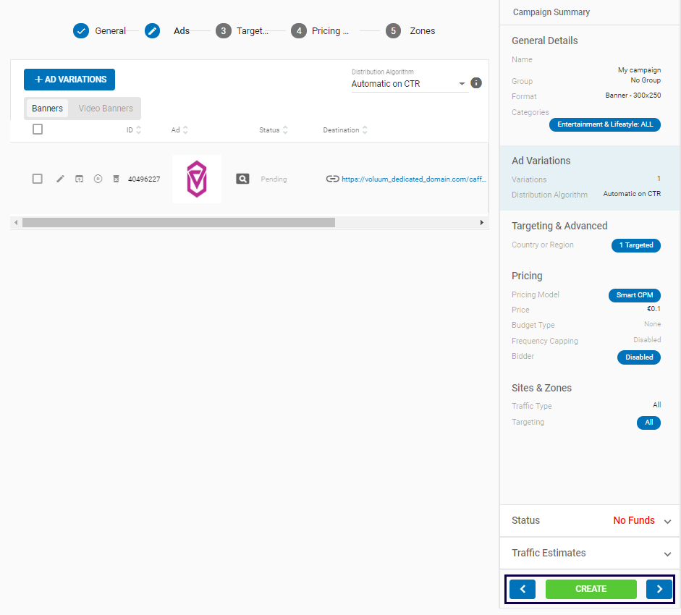
Task: Go to step 4 Pricing in the wizard
Action: tap(320, 31)
